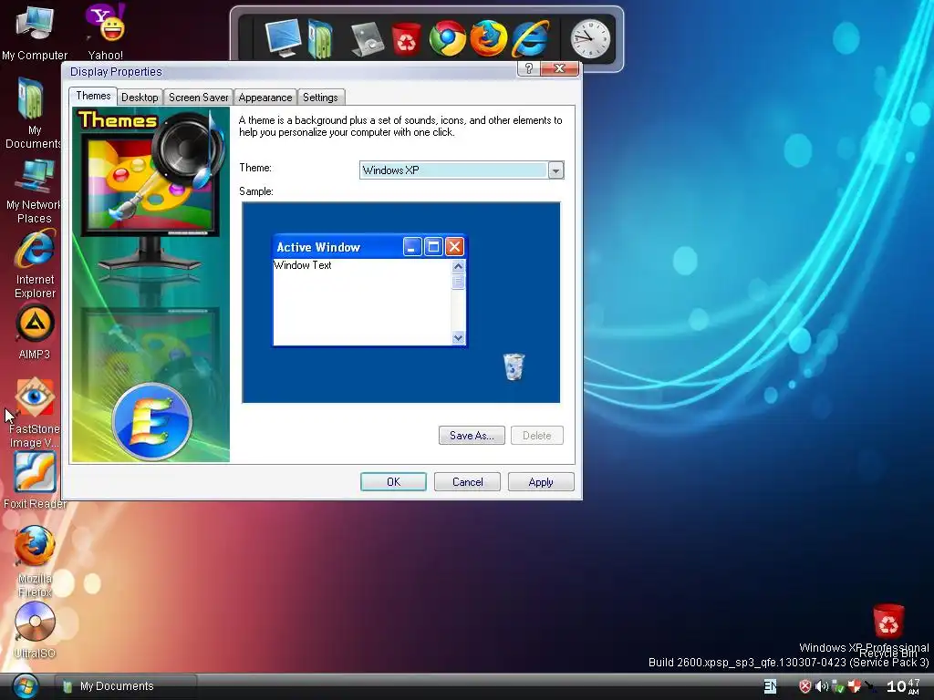The height and width of the screenshot is (700, 934).
Task: Click the taskbar clock showing 10:47
Action: click(903, 686)
